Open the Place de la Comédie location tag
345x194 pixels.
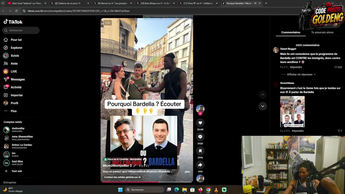123,159
